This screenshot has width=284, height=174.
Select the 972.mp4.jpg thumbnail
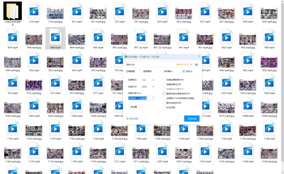[34, 85]
